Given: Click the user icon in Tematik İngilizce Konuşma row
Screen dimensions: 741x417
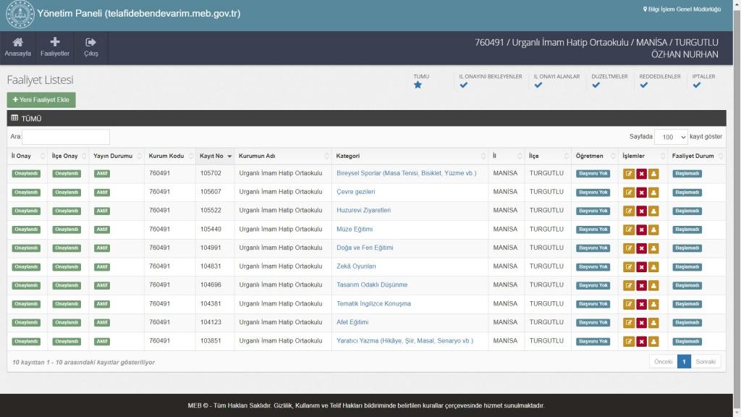Looking at the screenshot, I should pos(653,304).
